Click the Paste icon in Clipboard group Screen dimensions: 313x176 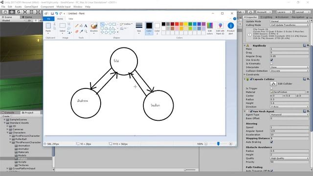coord(48,25)
